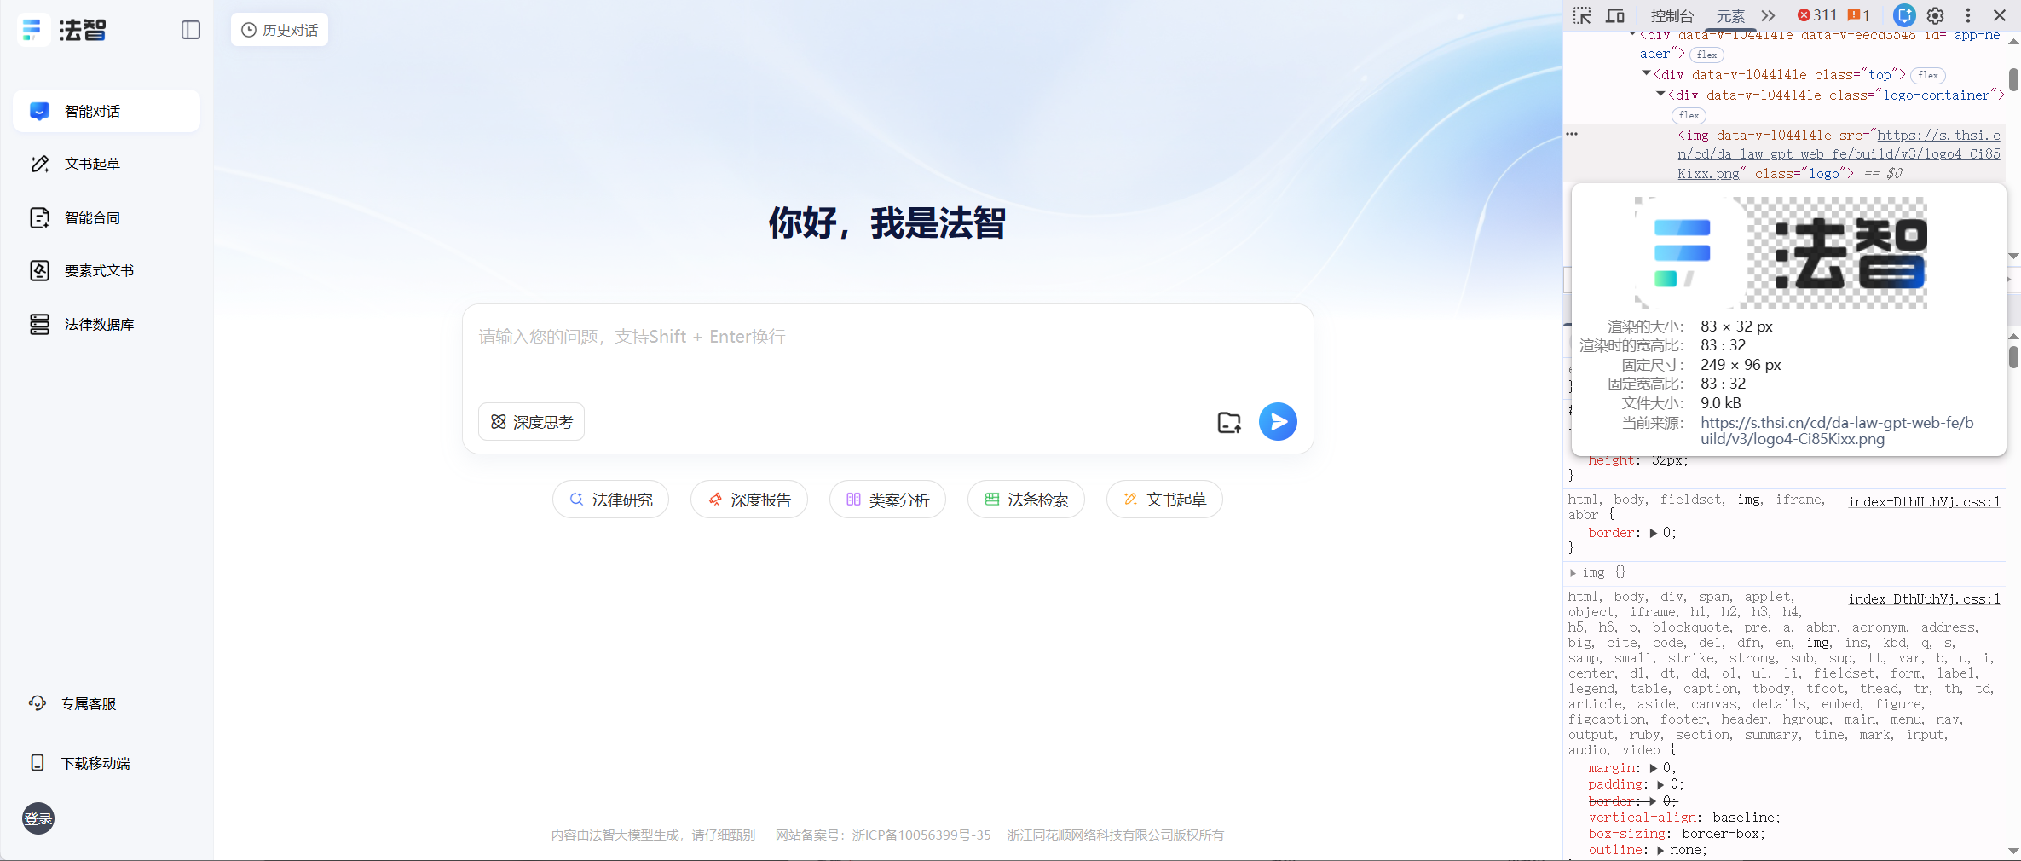Show more DevTools tabs via the double chevron
This screenshot has width=2021, height=861.
[x=1769, y=15]
